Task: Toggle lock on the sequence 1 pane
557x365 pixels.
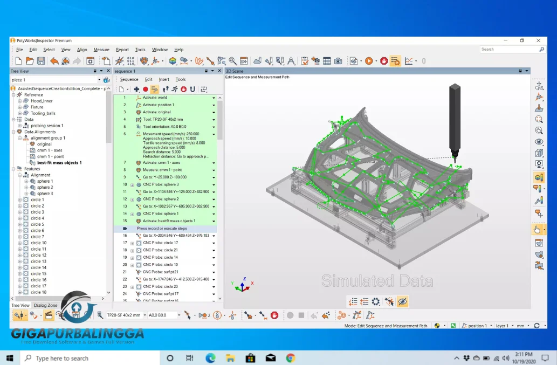Action: pos(206,71)
